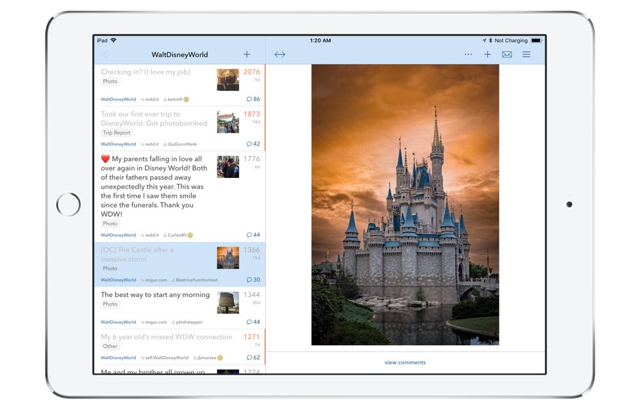The width and height of the screenshot is (641, 408).
Task: Tap the kaitmill username link
Action: (x=174, y=99)
